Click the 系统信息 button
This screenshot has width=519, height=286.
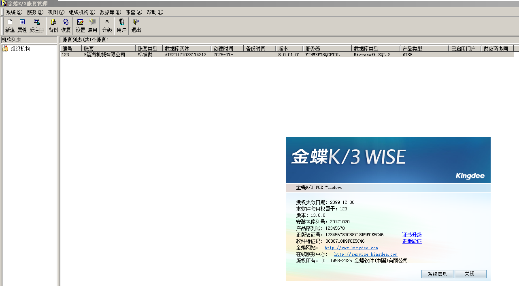437,274
